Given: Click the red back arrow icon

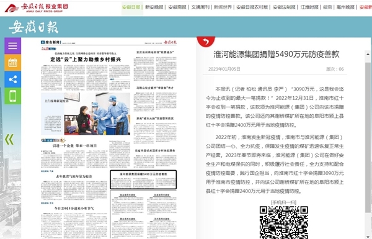Looking at the screenshot, I should (x=206, y=42).
